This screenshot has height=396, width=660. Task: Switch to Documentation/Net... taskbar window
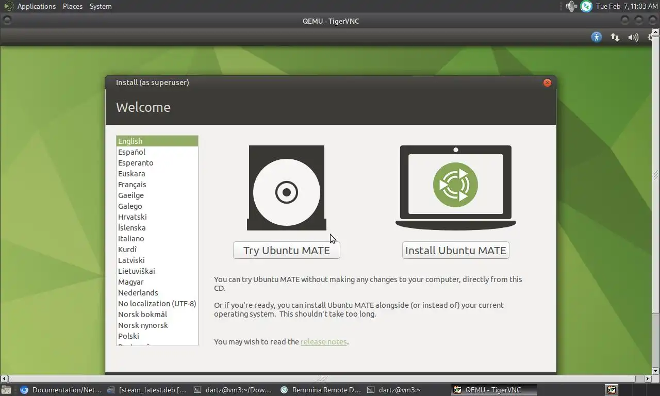tap(61, 390)
